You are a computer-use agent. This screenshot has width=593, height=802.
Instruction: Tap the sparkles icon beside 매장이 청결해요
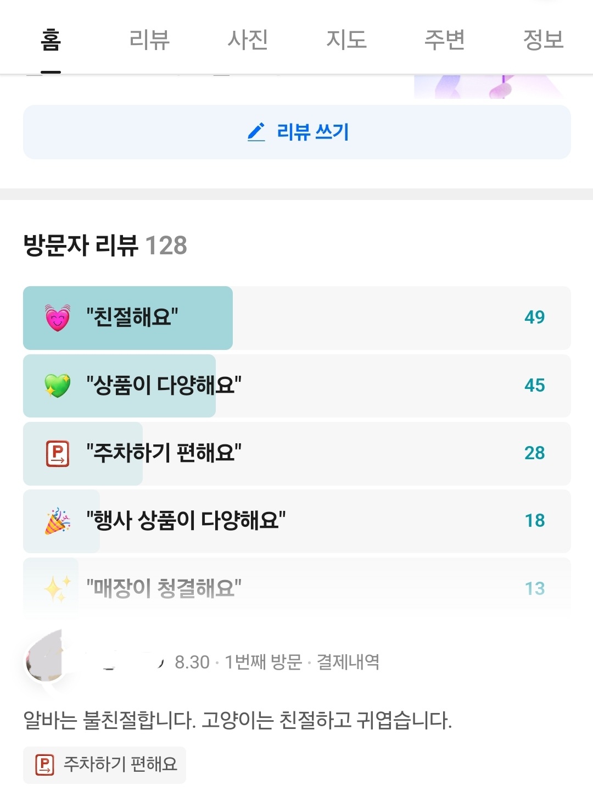[x=57, y=589]
